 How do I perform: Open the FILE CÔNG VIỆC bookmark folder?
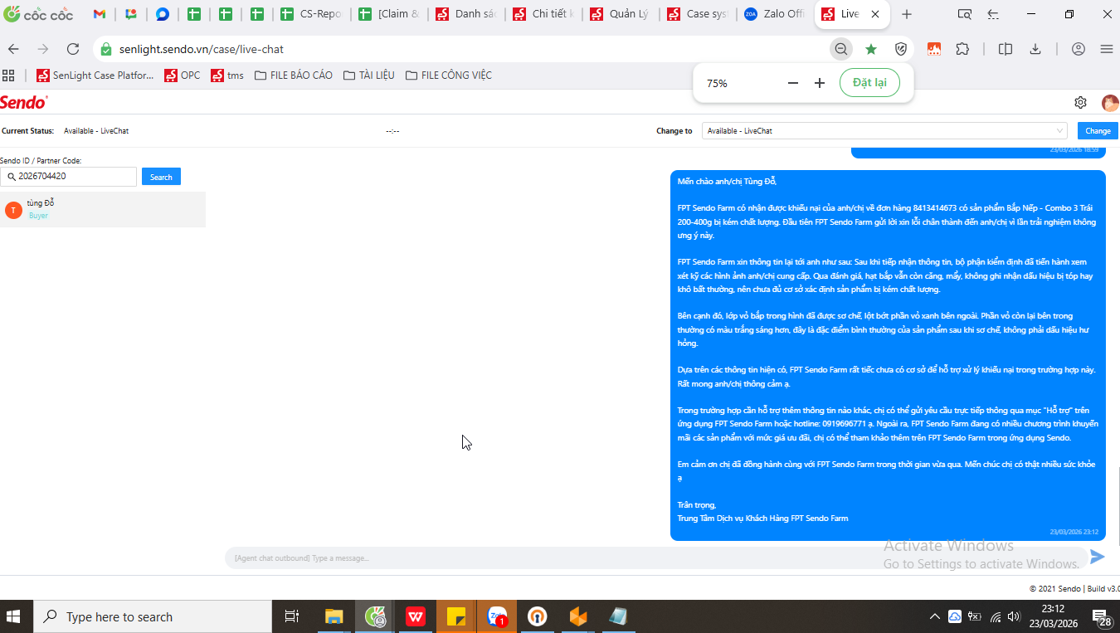tap(449, 75)
